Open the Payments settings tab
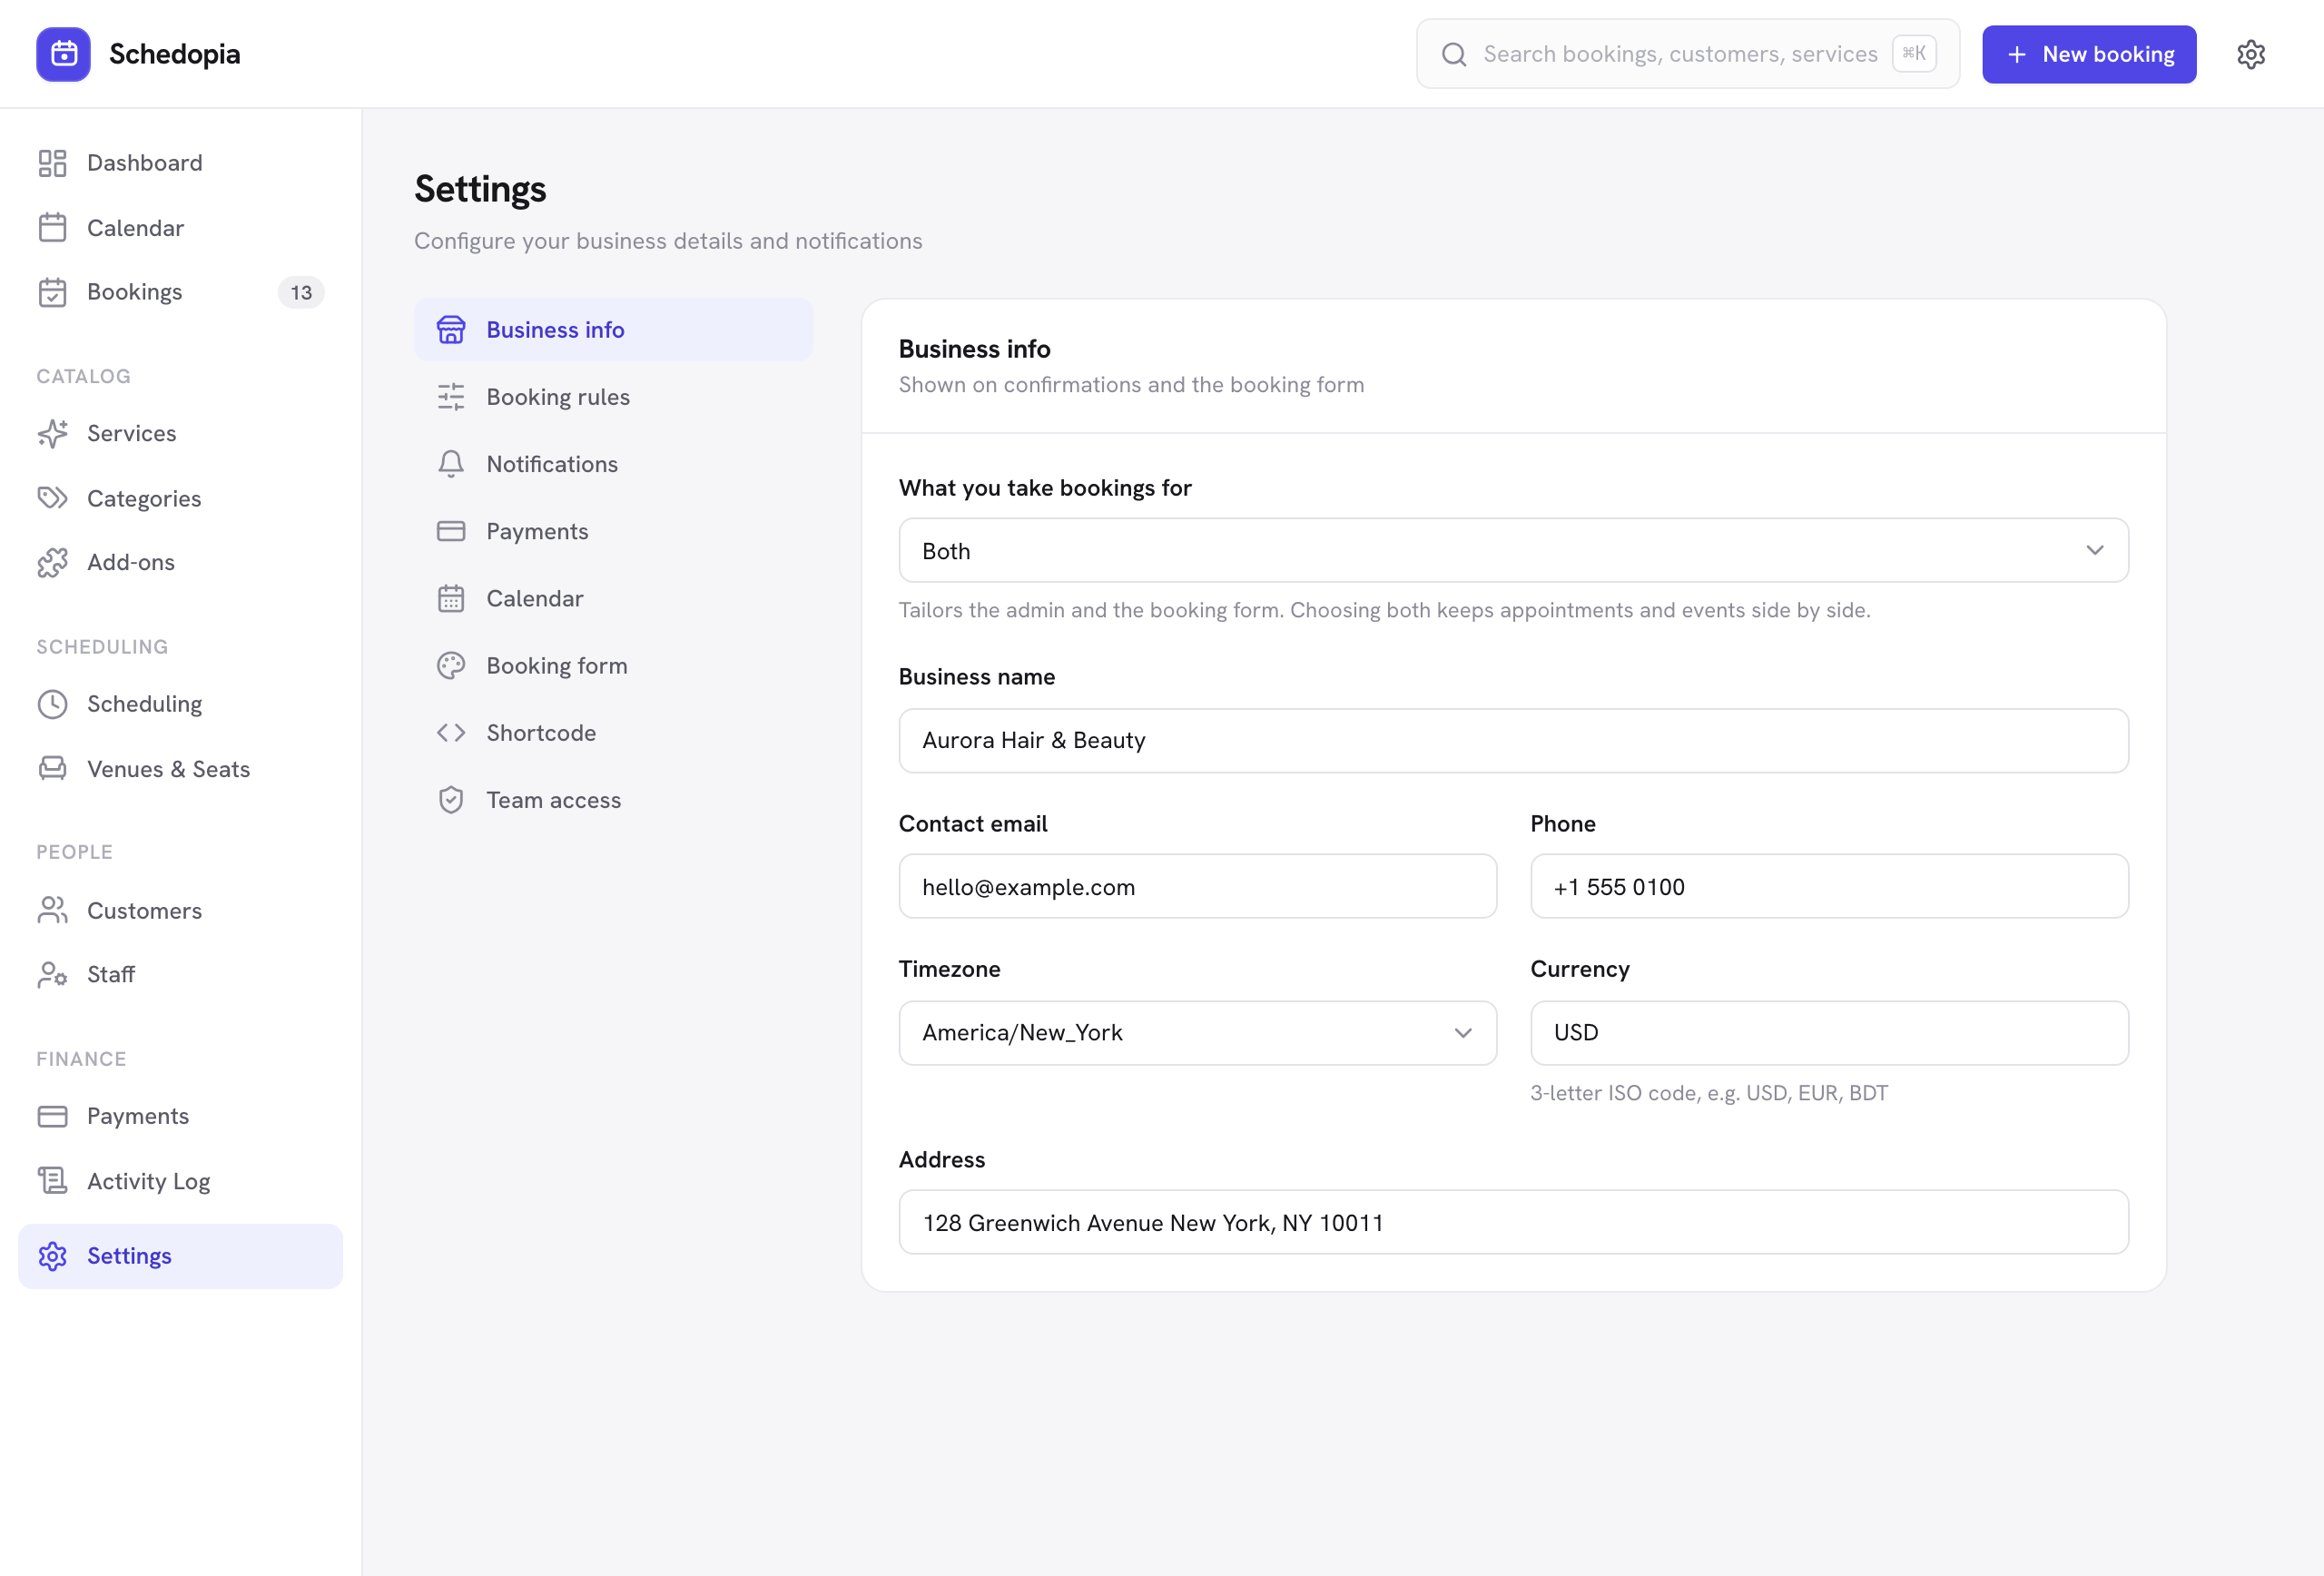Screen dimensions: 2324x1576 click(x=613, y=531)
